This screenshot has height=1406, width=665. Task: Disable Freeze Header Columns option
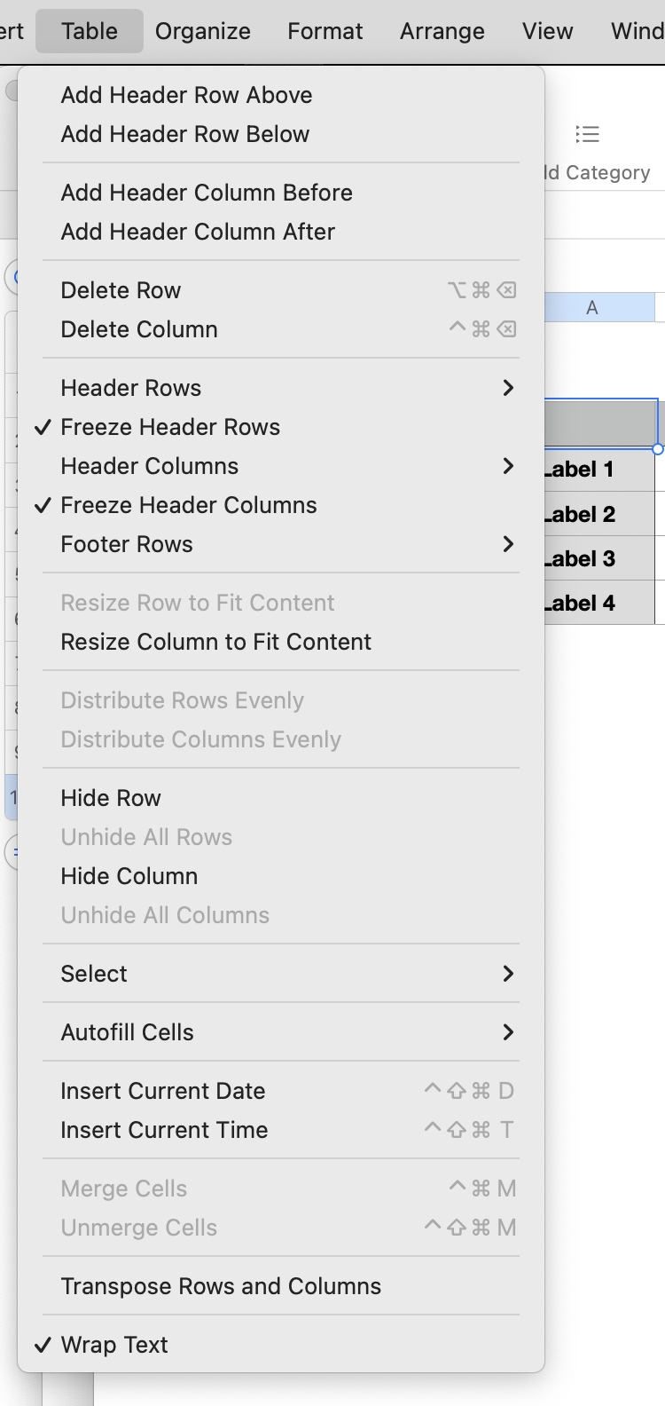click(188, 505)
